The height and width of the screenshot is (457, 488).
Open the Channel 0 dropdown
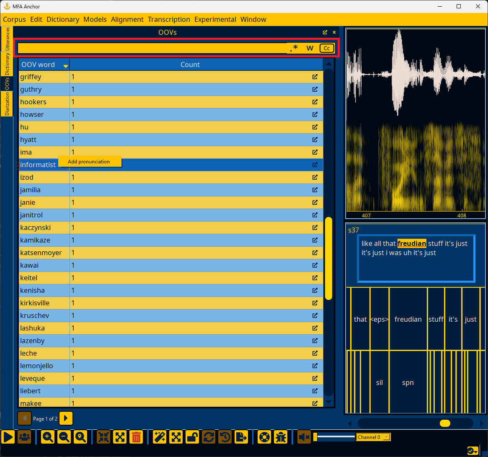coord(373,437)
